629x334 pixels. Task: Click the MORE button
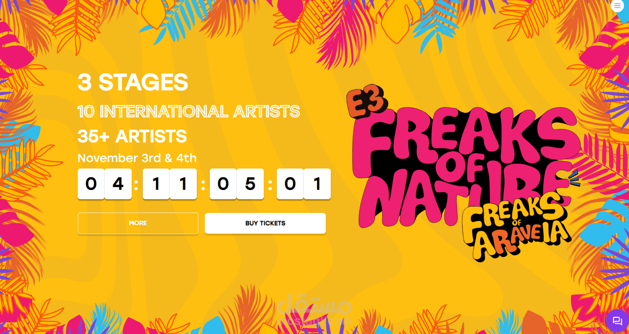138,223
